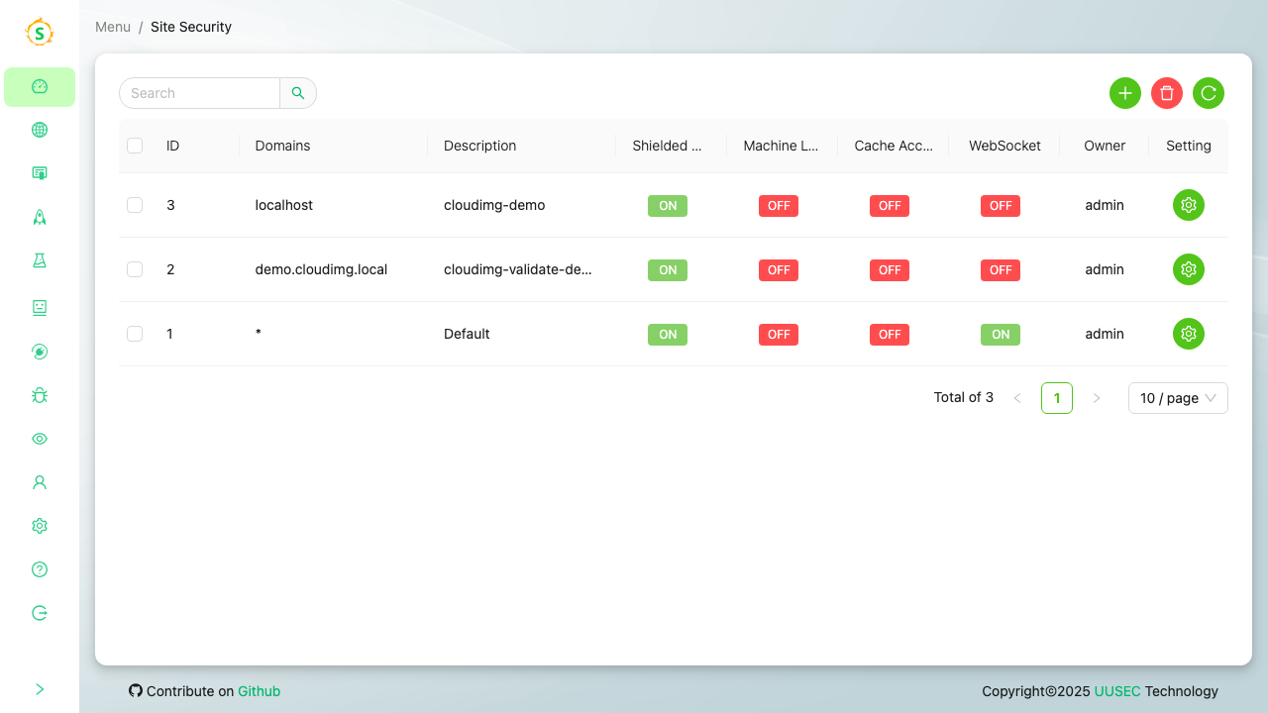This screenshot has width=1268, height=713.
Task: Tick the checkbox for the localhost row
Action: tap(135, 205)
